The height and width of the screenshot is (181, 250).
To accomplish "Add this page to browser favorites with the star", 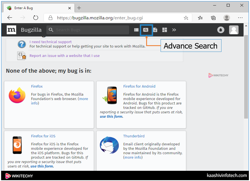I will coord(186,18).
